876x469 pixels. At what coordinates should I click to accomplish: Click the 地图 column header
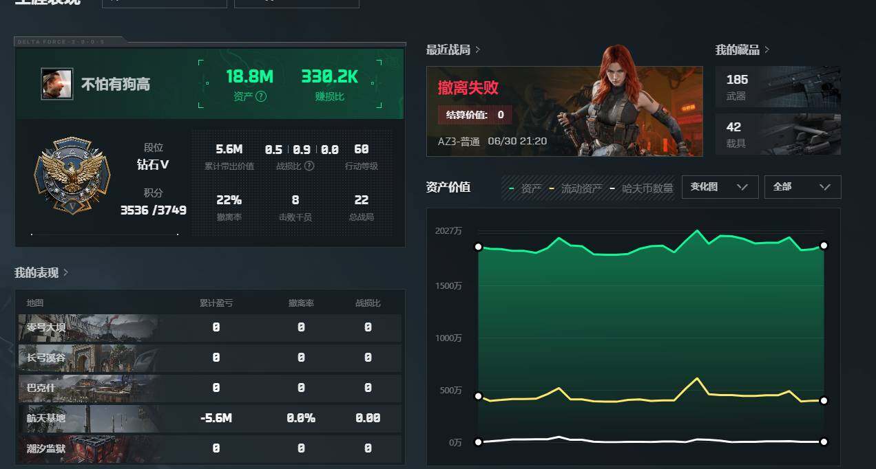35,303
